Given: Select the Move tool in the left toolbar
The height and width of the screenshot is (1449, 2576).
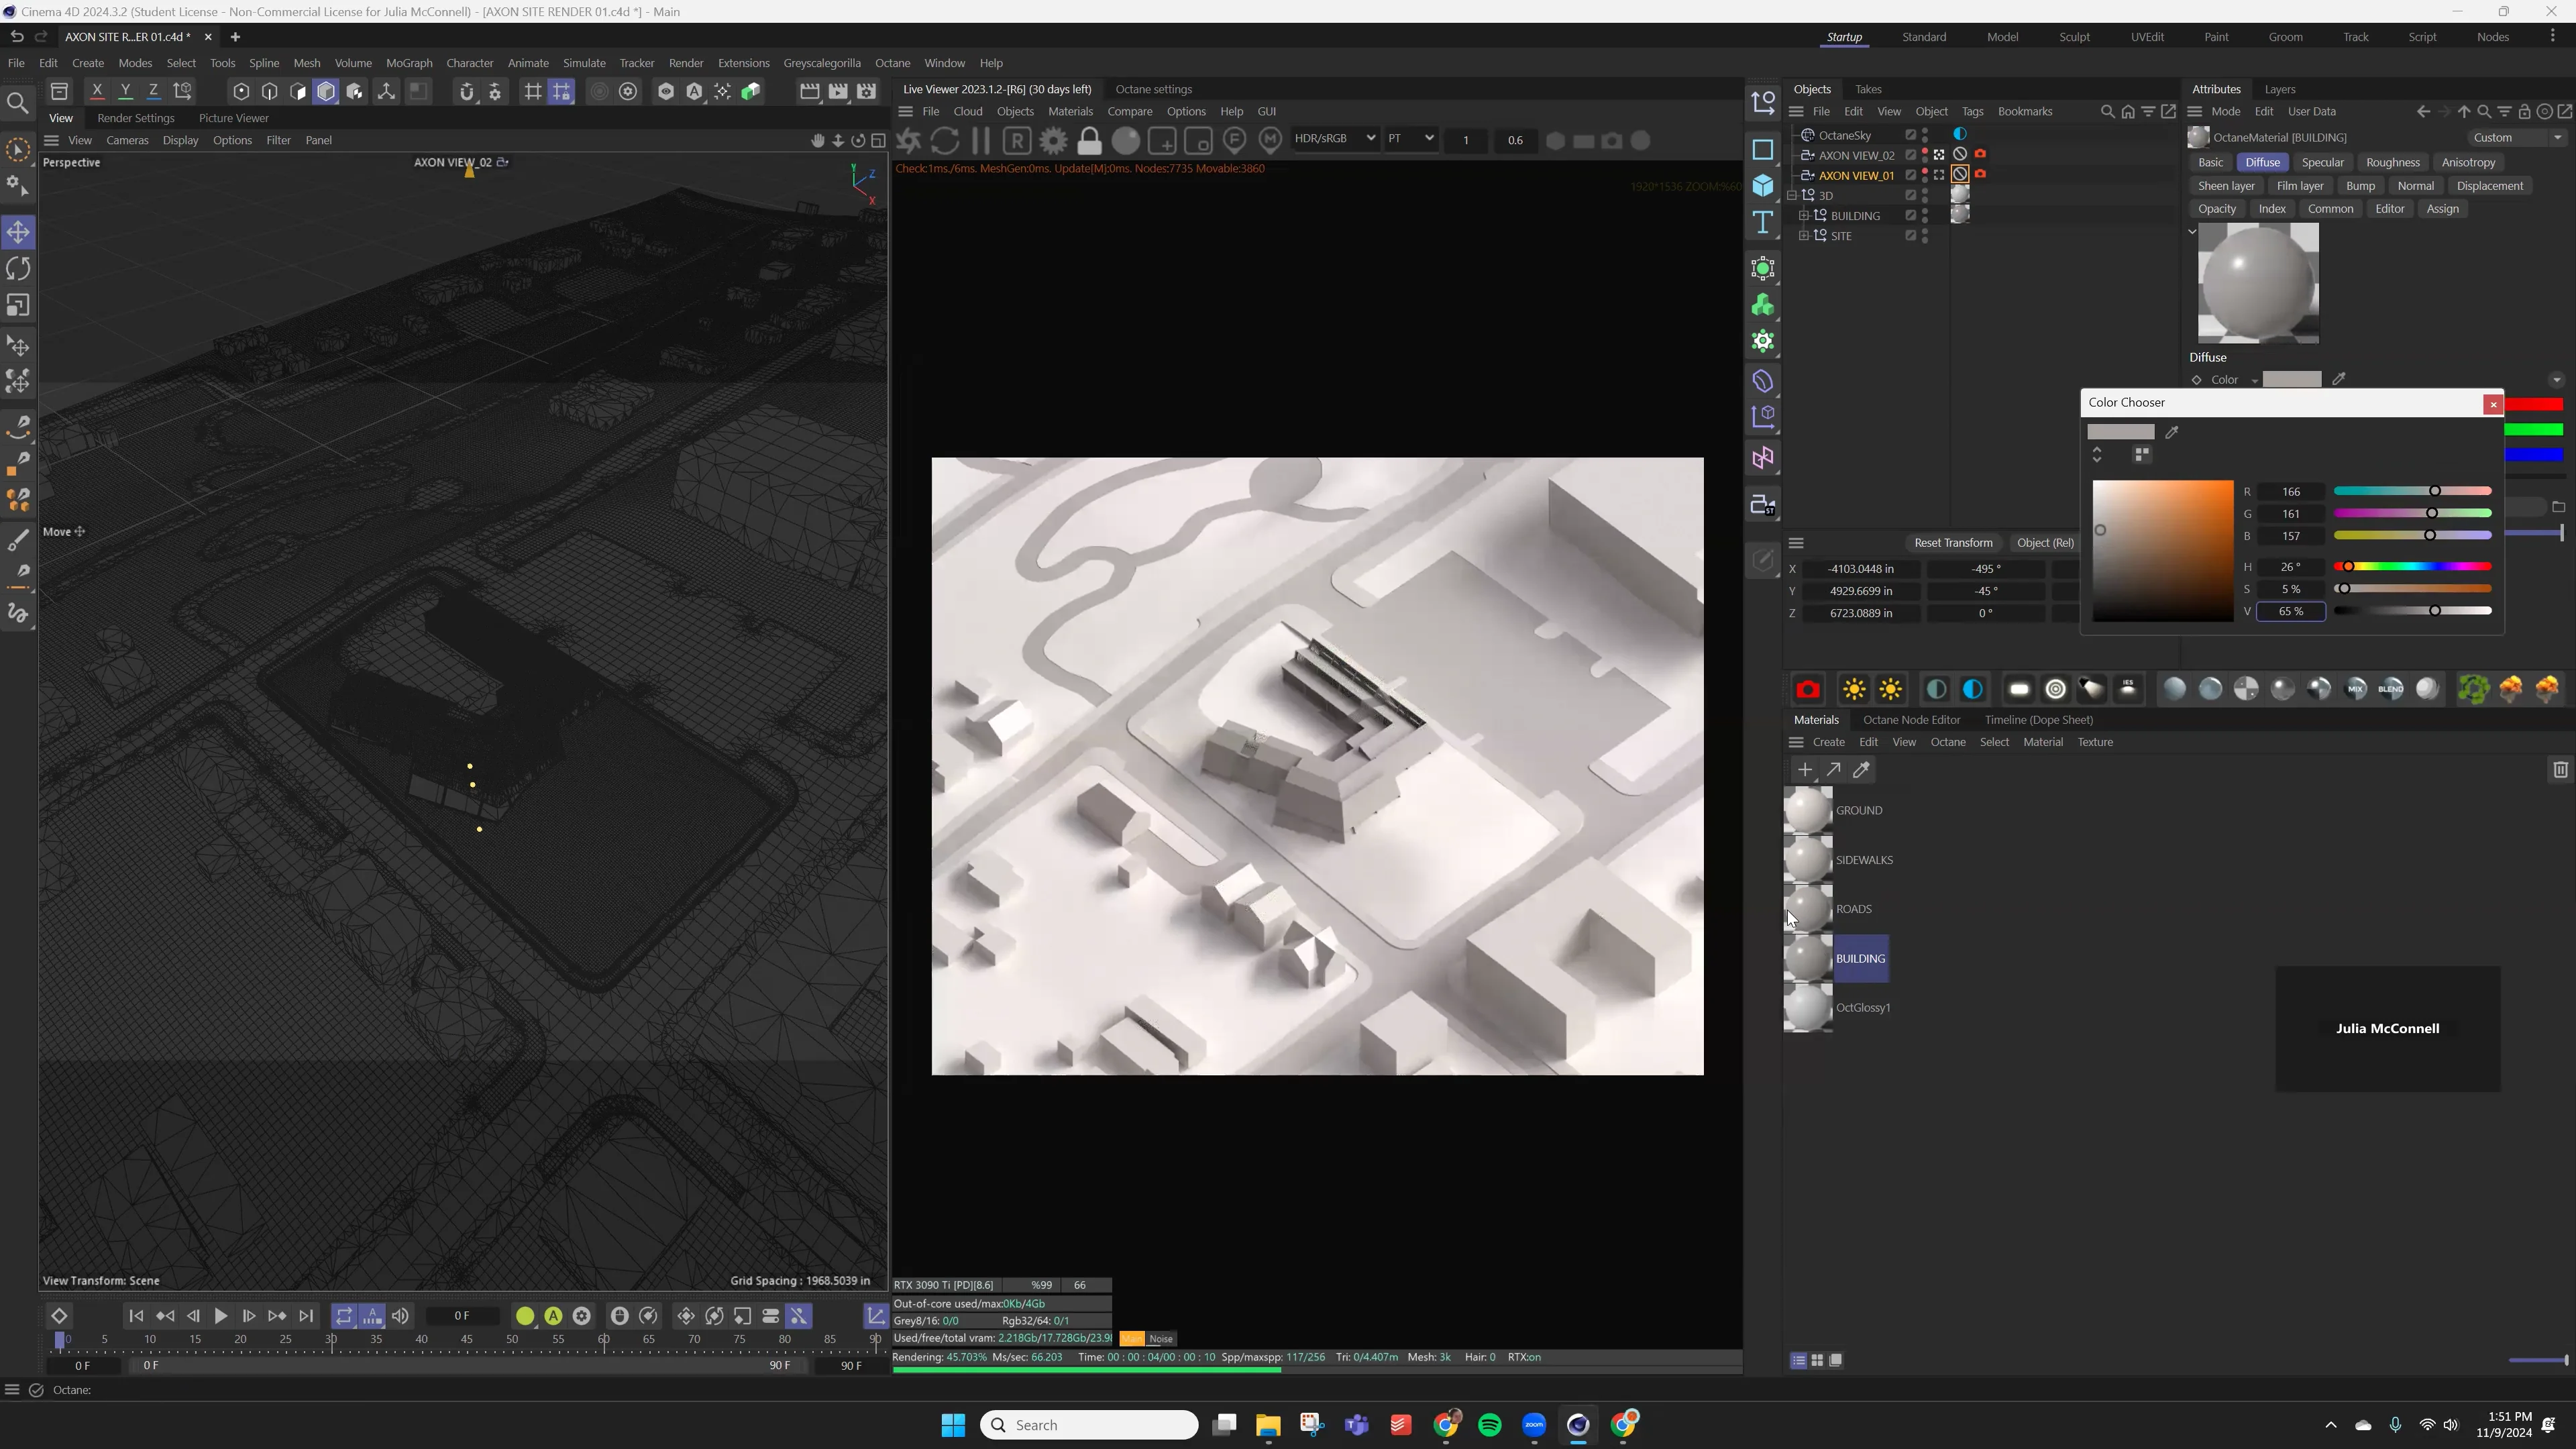Looking at the screenshot, I should 18,231.
